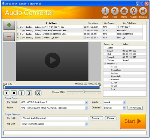Click the Comment metadata row
The image size is (150, 138).
(x=125, y=79)
